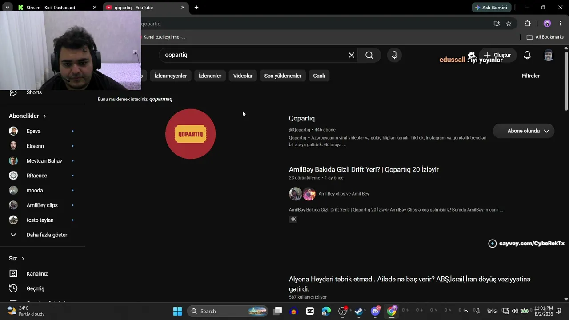
Task: Select the Videolar filter chip
Action: click(243, 76)
